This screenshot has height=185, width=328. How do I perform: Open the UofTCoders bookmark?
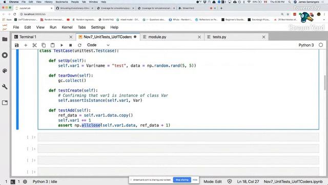click(x=26, y=20)
